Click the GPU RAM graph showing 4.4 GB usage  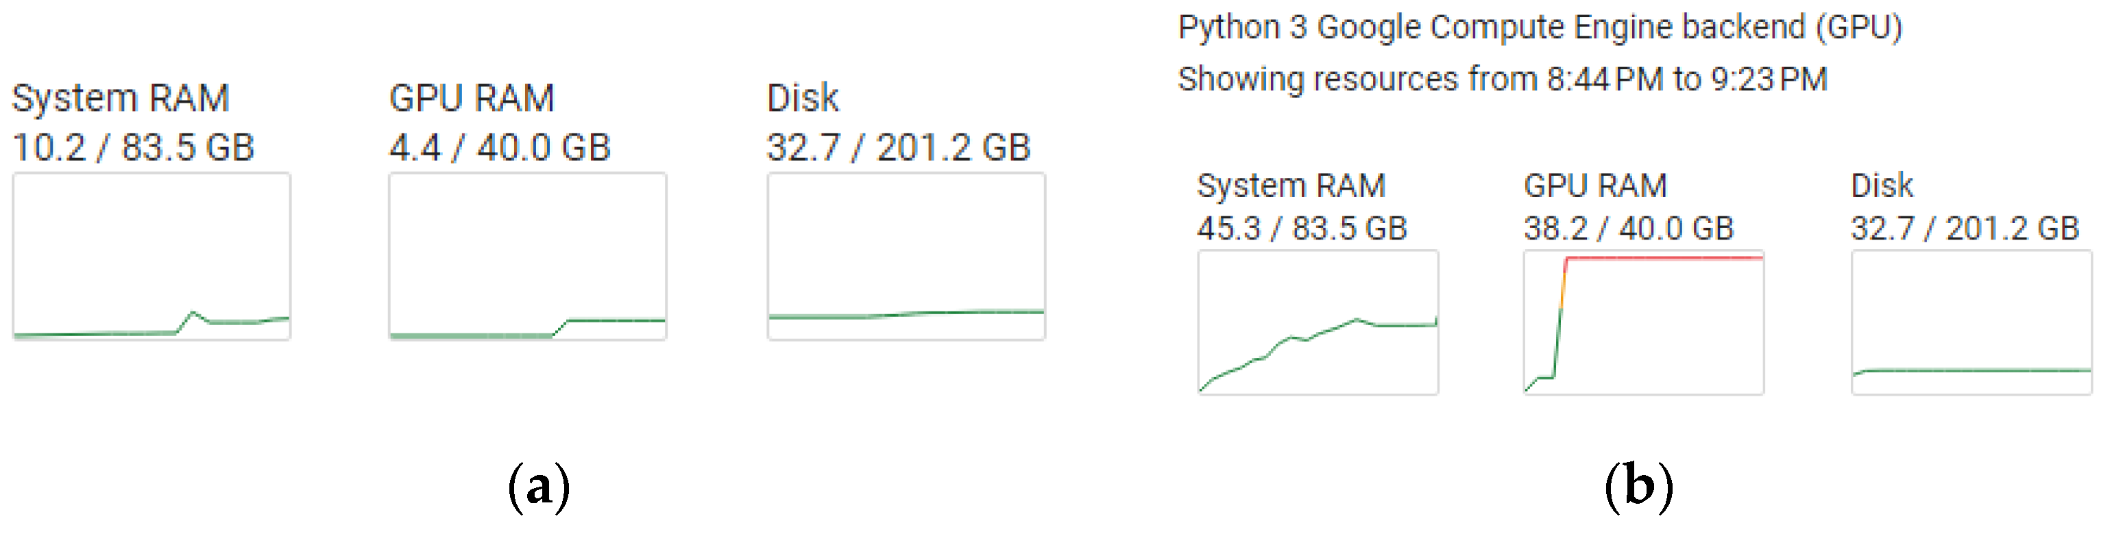pos(528,256)
